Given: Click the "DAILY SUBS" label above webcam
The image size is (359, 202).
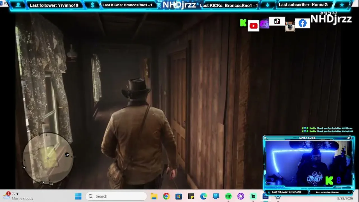Looking at the screenshot, I should (x=307, y=138).
